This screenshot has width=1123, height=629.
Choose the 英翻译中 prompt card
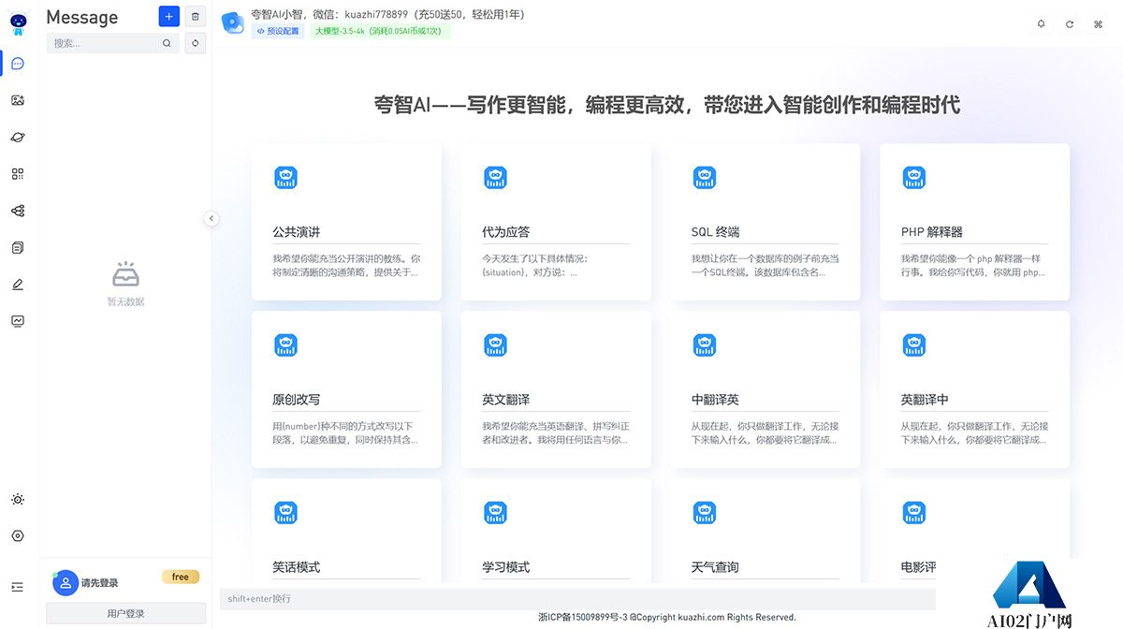[x=975, y=389]
